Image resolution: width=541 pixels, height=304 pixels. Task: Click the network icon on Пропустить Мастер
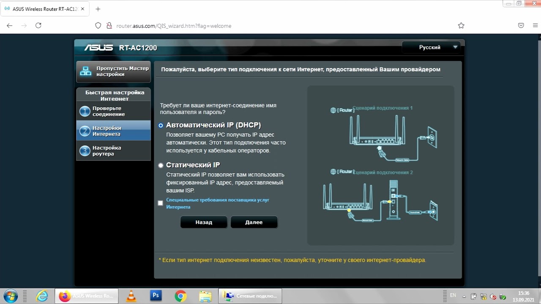click(86, 71)
